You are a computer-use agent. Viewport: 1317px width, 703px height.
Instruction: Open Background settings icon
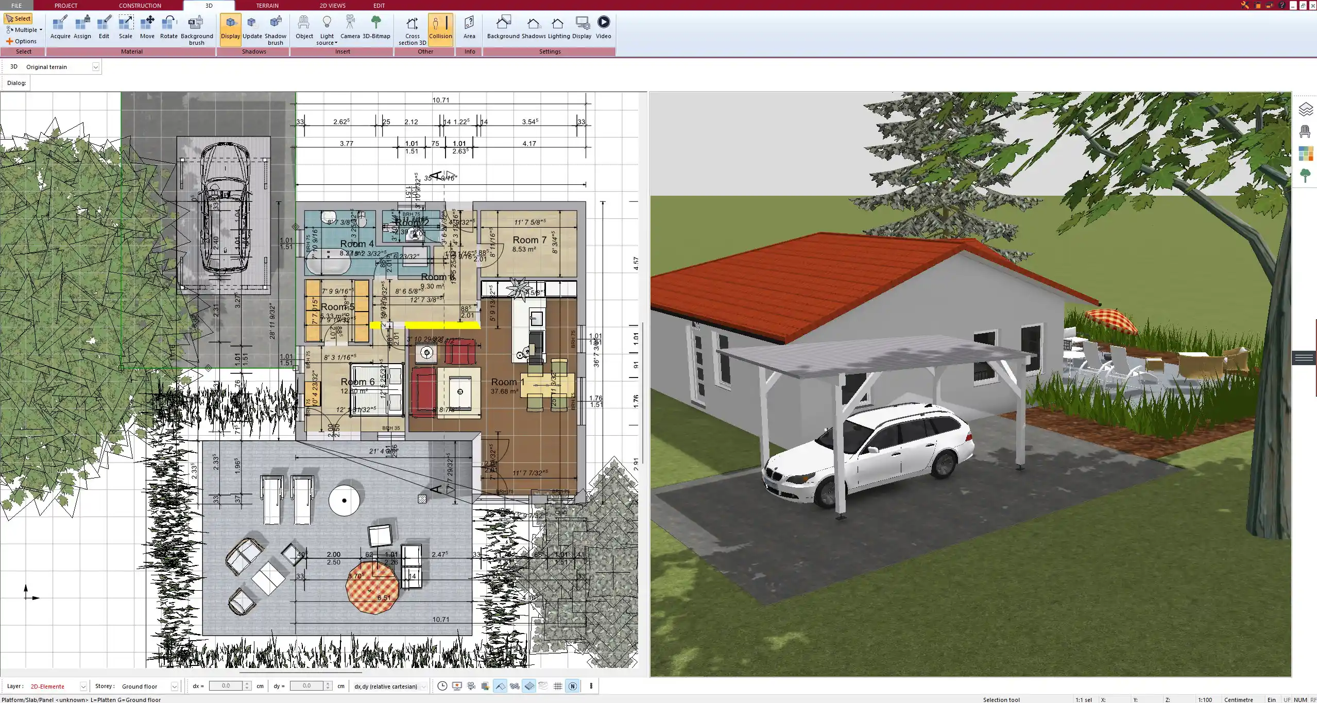(x=503, y=27)
